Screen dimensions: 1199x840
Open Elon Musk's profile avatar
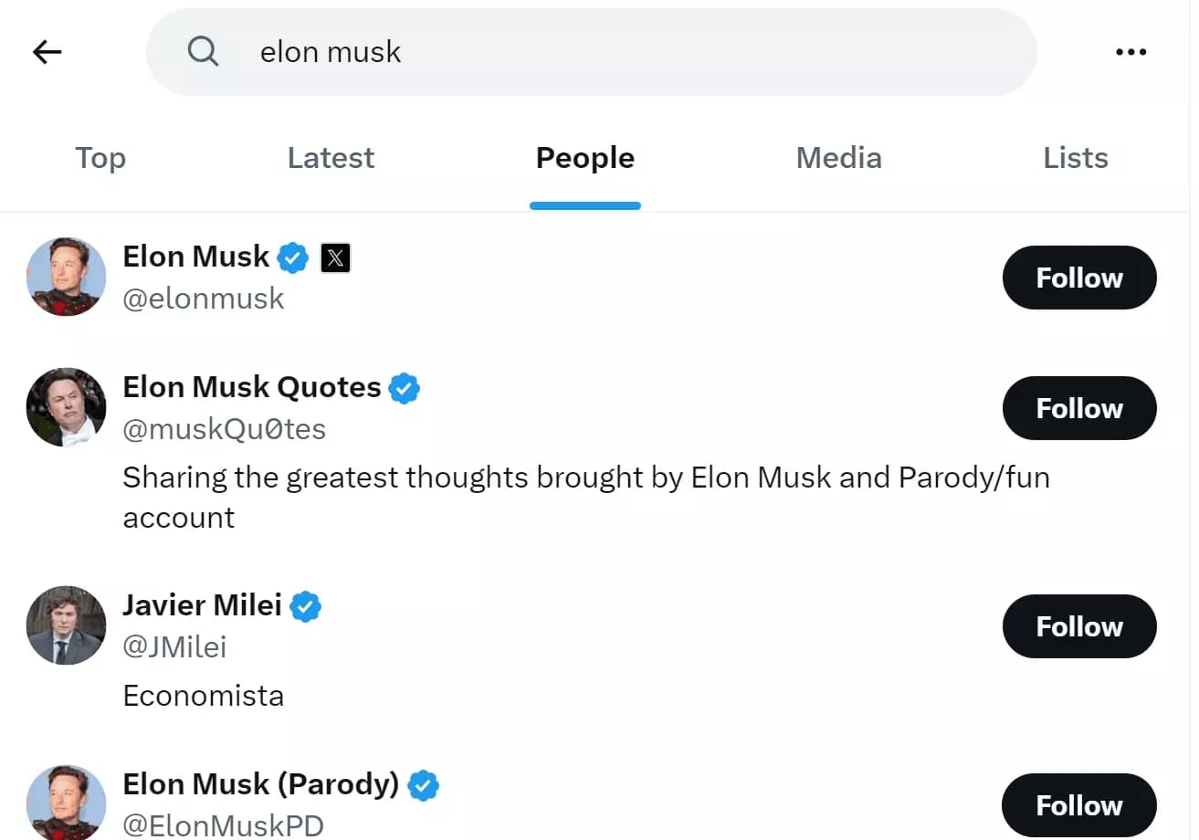(65, 277)
